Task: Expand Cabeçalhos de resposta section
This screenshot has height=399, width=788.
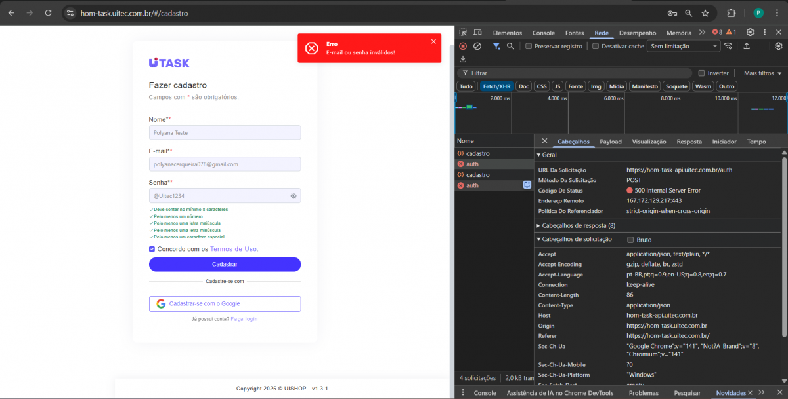Action: click(575, 225)
